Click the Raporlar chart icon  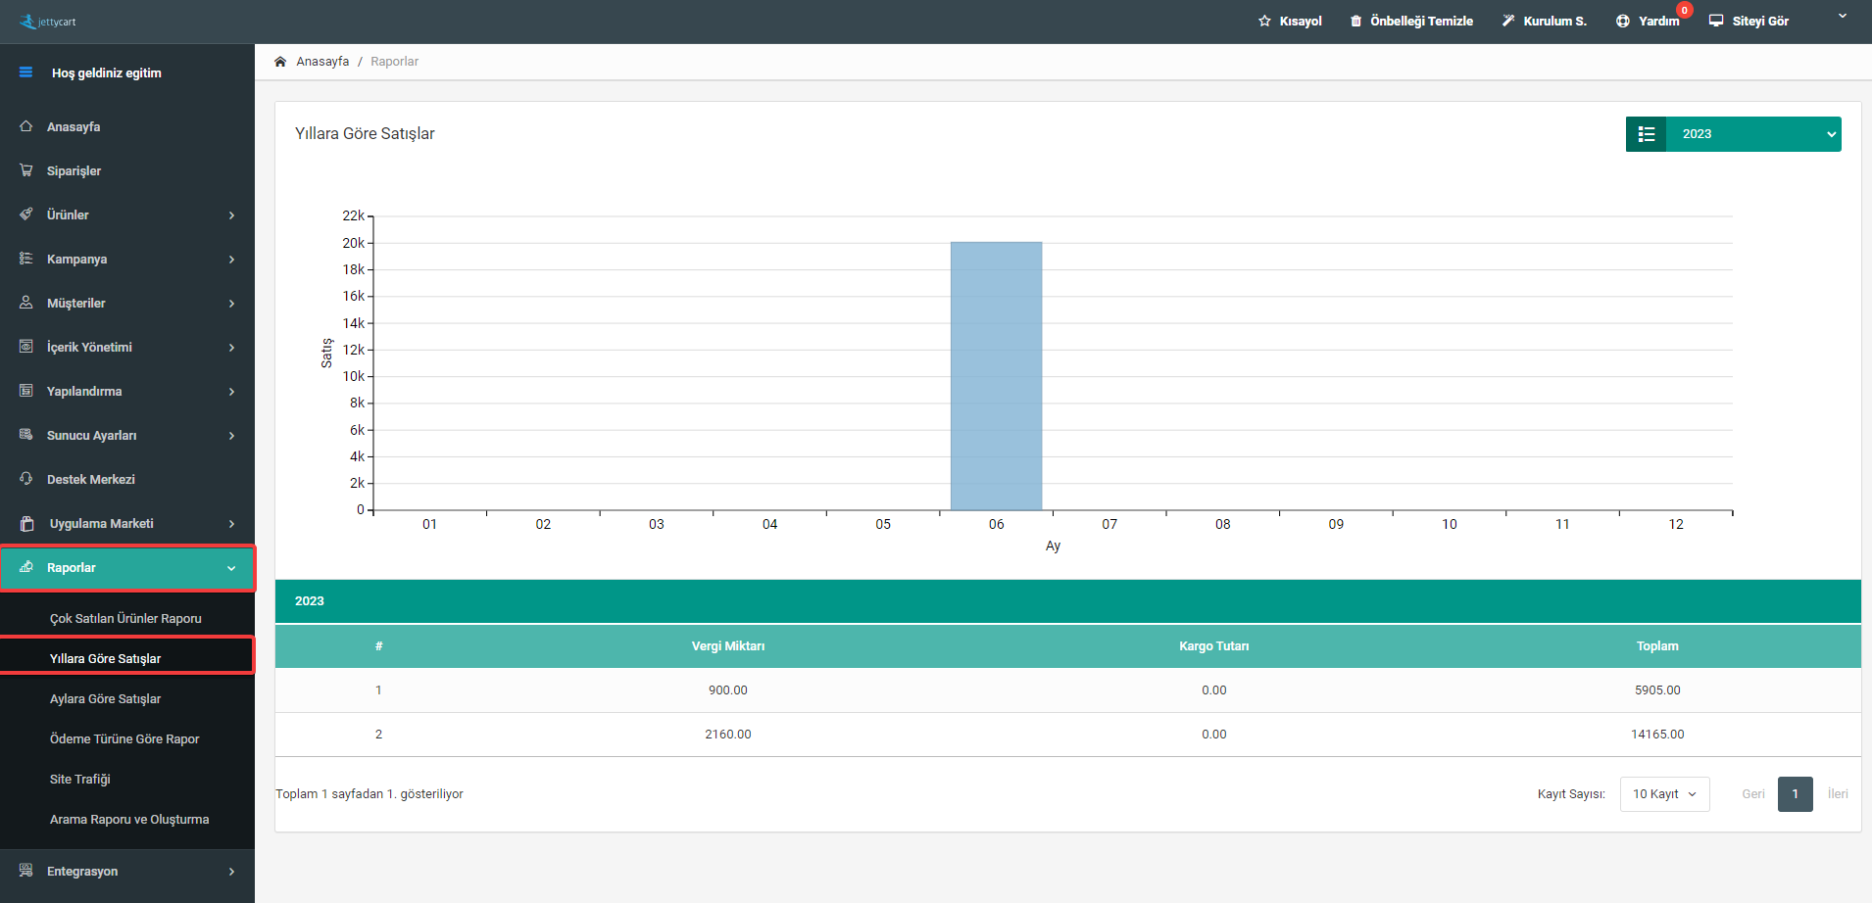pos(26,567)
